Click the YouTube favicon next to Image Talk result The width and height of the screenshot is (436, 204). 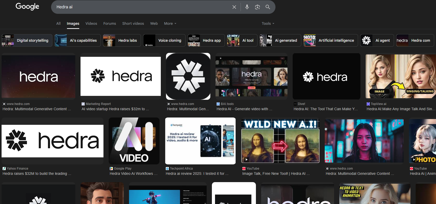click(244, 169)
